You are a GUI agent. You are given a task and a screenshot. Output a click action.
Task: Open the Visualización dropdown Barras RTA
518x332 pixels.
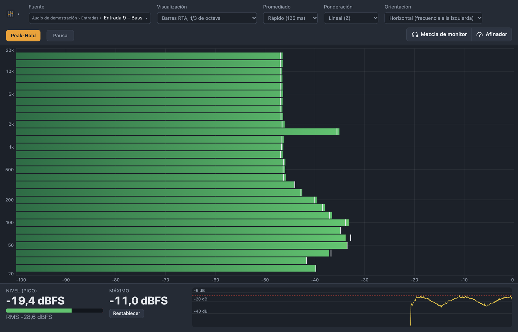click(x=207, y=18)
